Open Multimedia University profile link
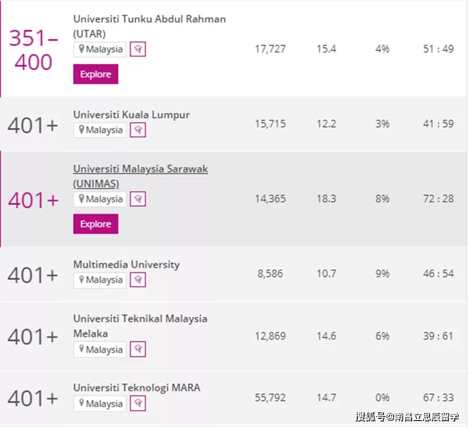 [x=126, y=265]
